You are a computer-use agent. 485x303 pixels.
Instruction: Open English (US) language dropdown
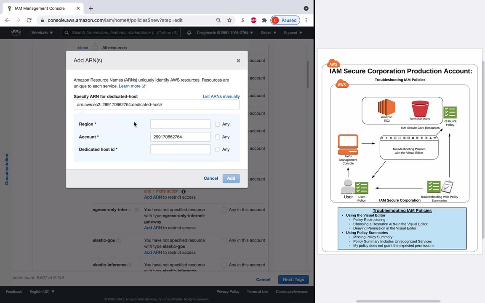click(x=42, y=292)
